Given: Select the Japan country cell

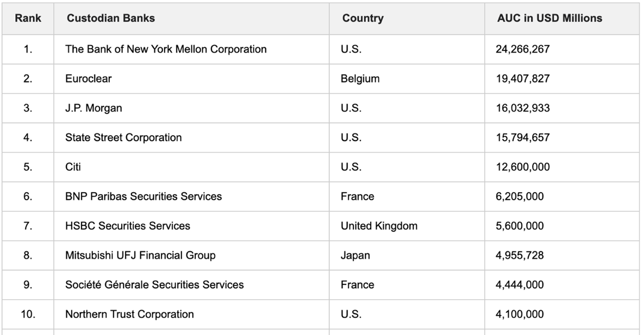Looking at the screenshot, I should pos(407,256).
